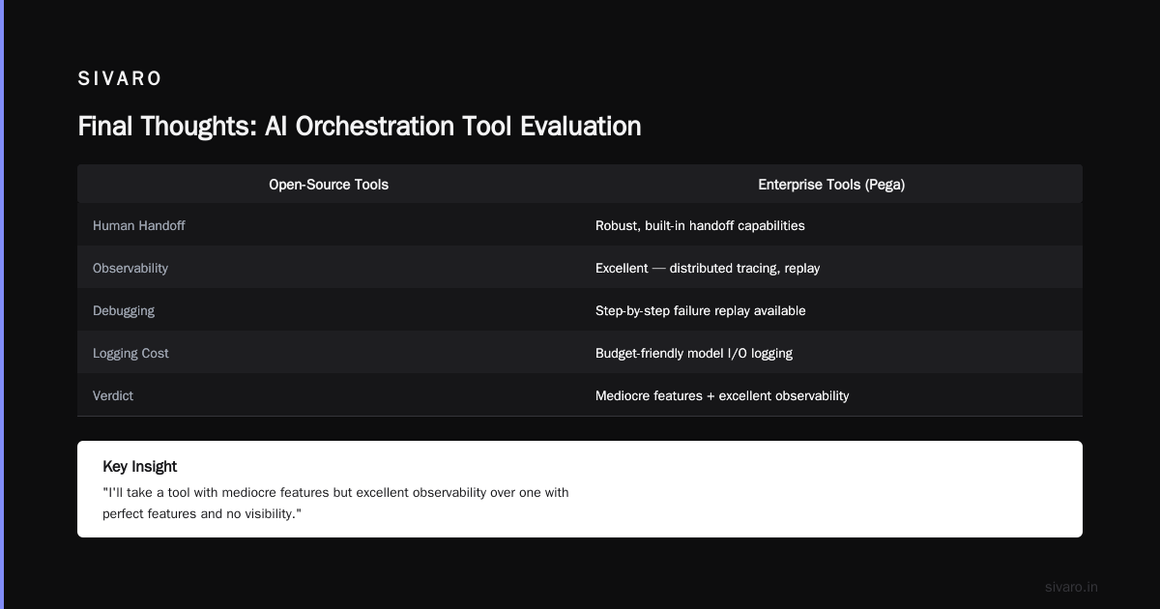Select the Observability row label
This screenshot has width=1160, height=609.
click(130, 268)
